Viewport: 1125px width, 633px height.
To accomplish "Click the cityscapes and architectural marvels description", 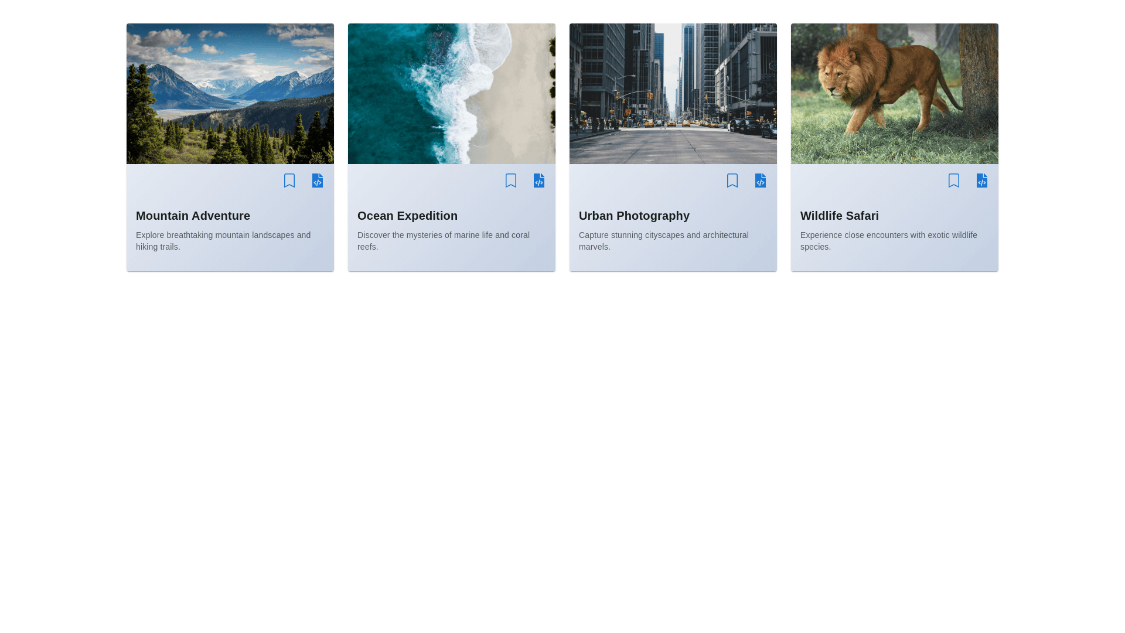I will [x=663, y=241].
